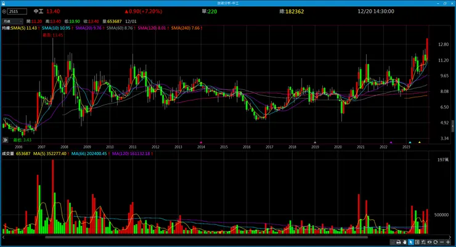Open the axis settings icon
This screenshot has width=456, height=247.
pyautogui.click(x=423, y=242)
